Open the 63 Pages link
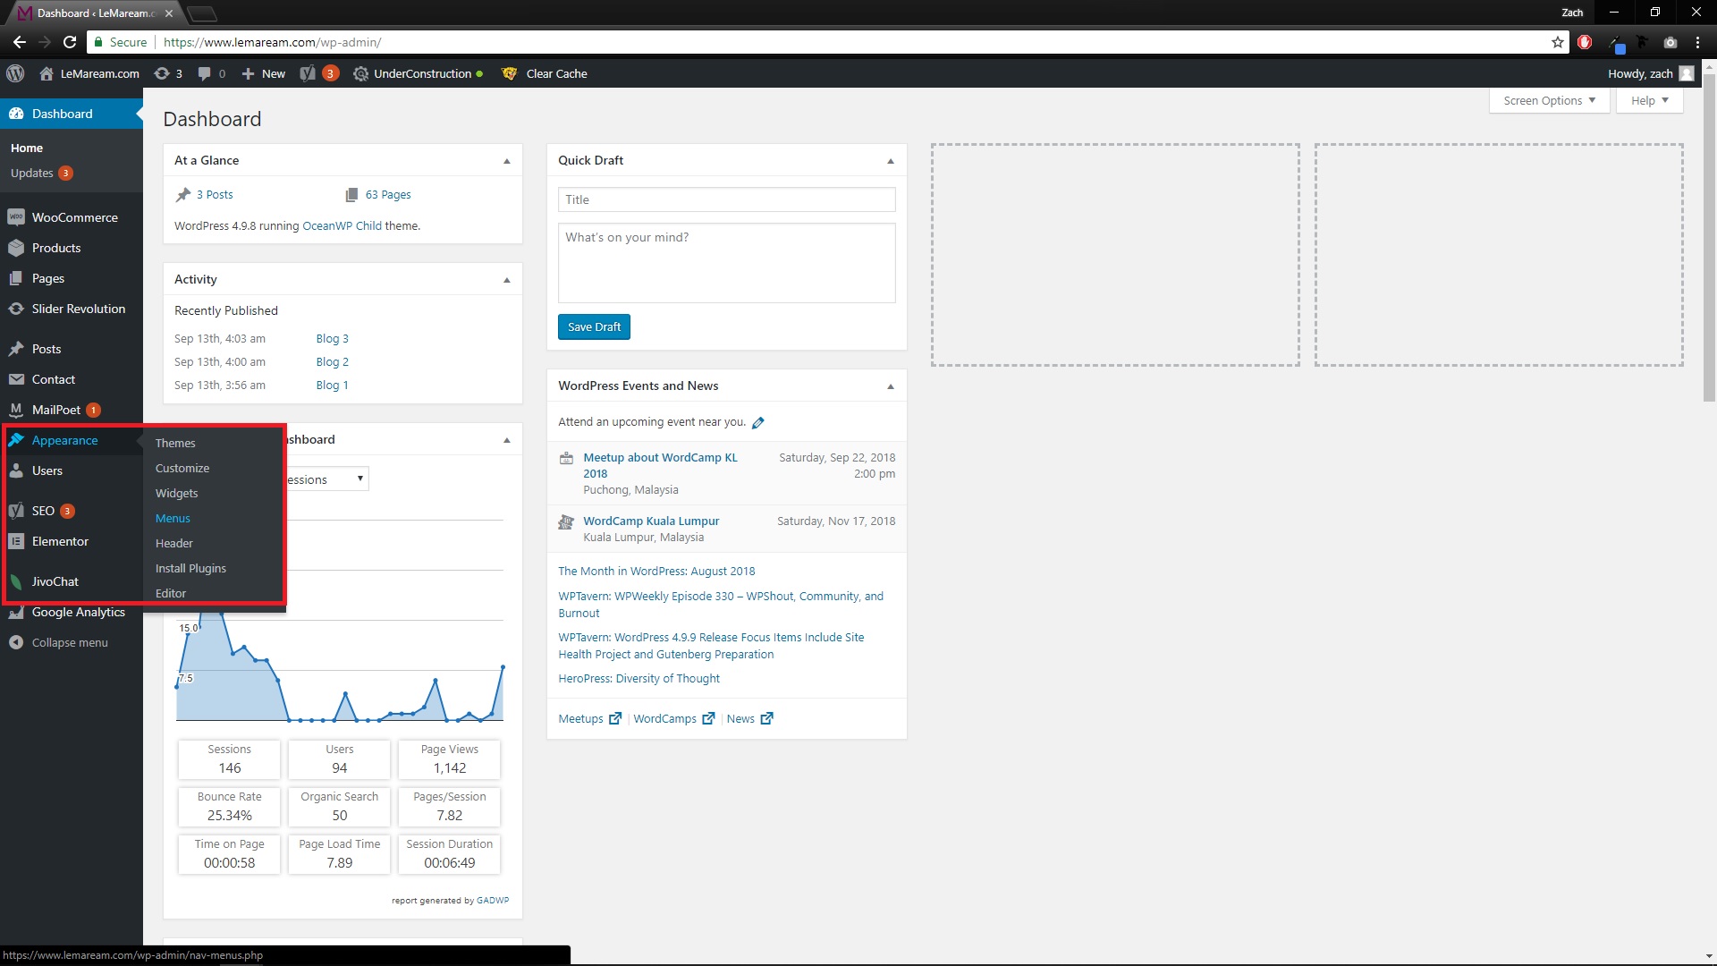The image size is (1717, 966). click(x=388, y=194)
